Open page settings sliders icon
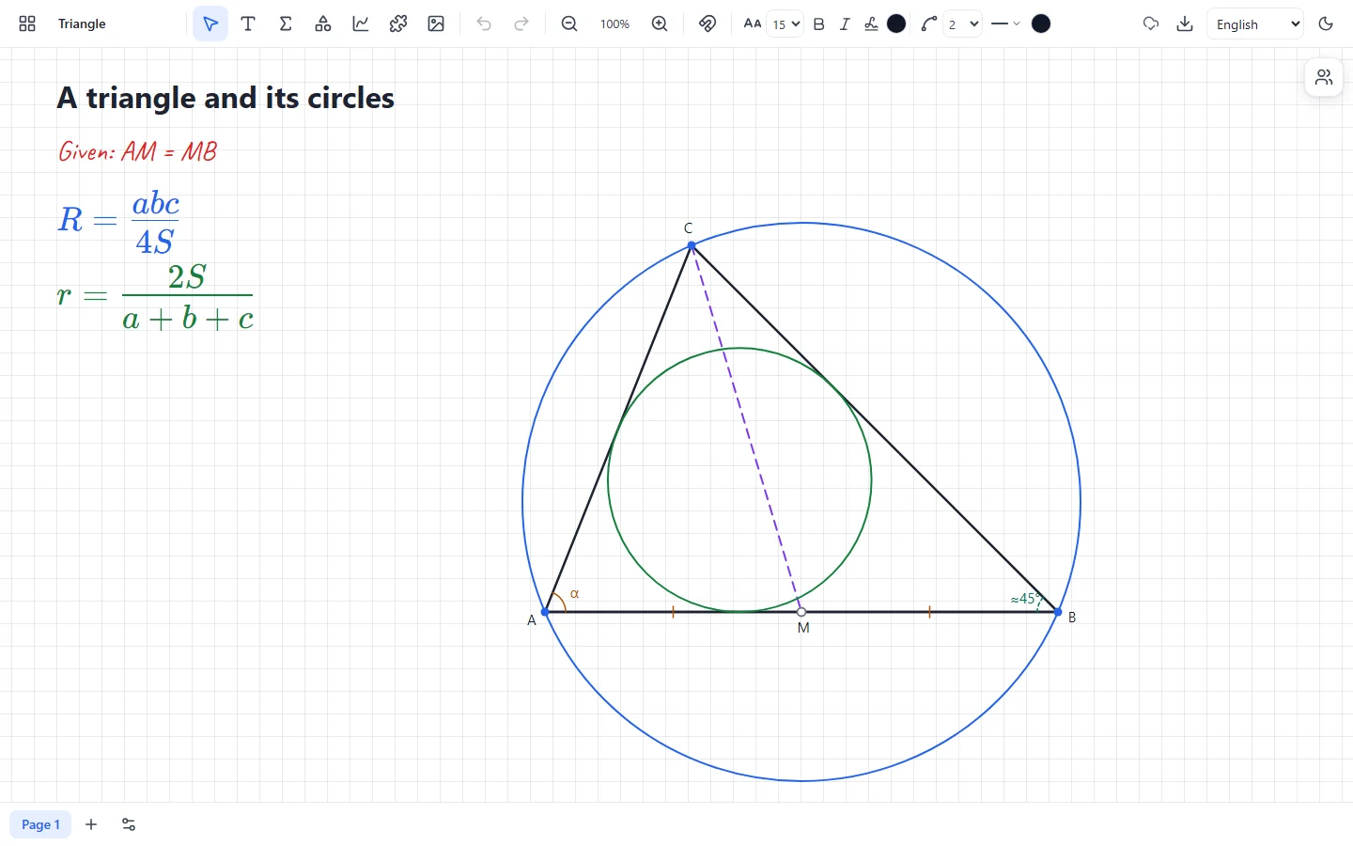 pyautogui.click(x=129, y=824)
